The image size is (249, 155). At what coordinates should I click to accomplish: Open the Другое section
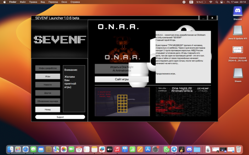tap(48, 93)
